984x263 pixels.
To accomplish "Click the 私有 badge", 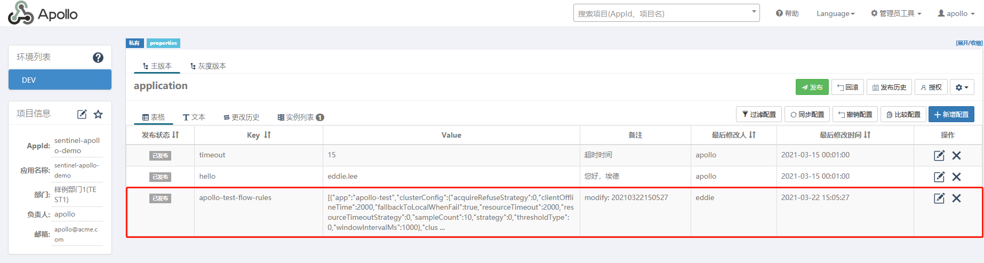I will 135,43.
